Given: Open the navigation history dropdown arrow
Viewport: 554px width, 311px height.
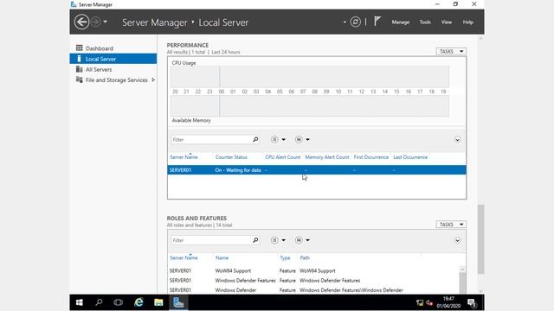Looking at the screenshot, I should pos(106,22).
